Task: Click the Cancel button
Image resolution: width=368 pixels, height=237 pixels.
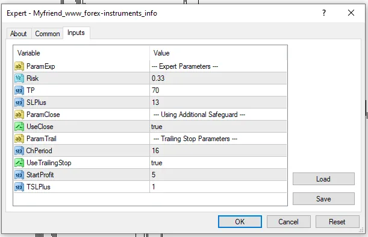Action: point(288,222)
